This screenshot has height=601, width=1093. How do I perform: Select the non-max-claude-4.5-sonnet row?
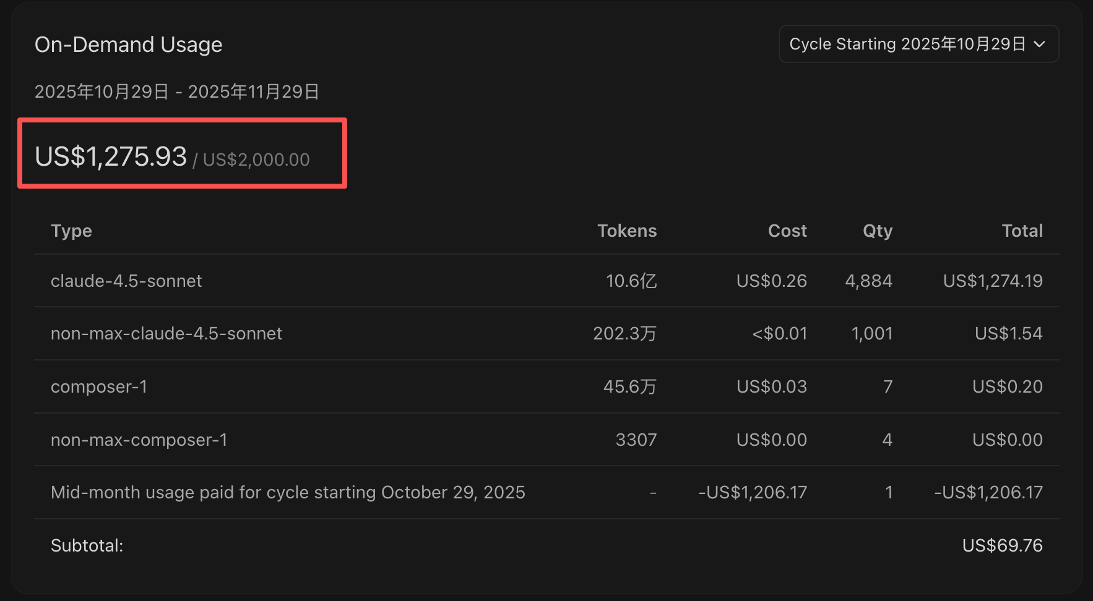166,333
